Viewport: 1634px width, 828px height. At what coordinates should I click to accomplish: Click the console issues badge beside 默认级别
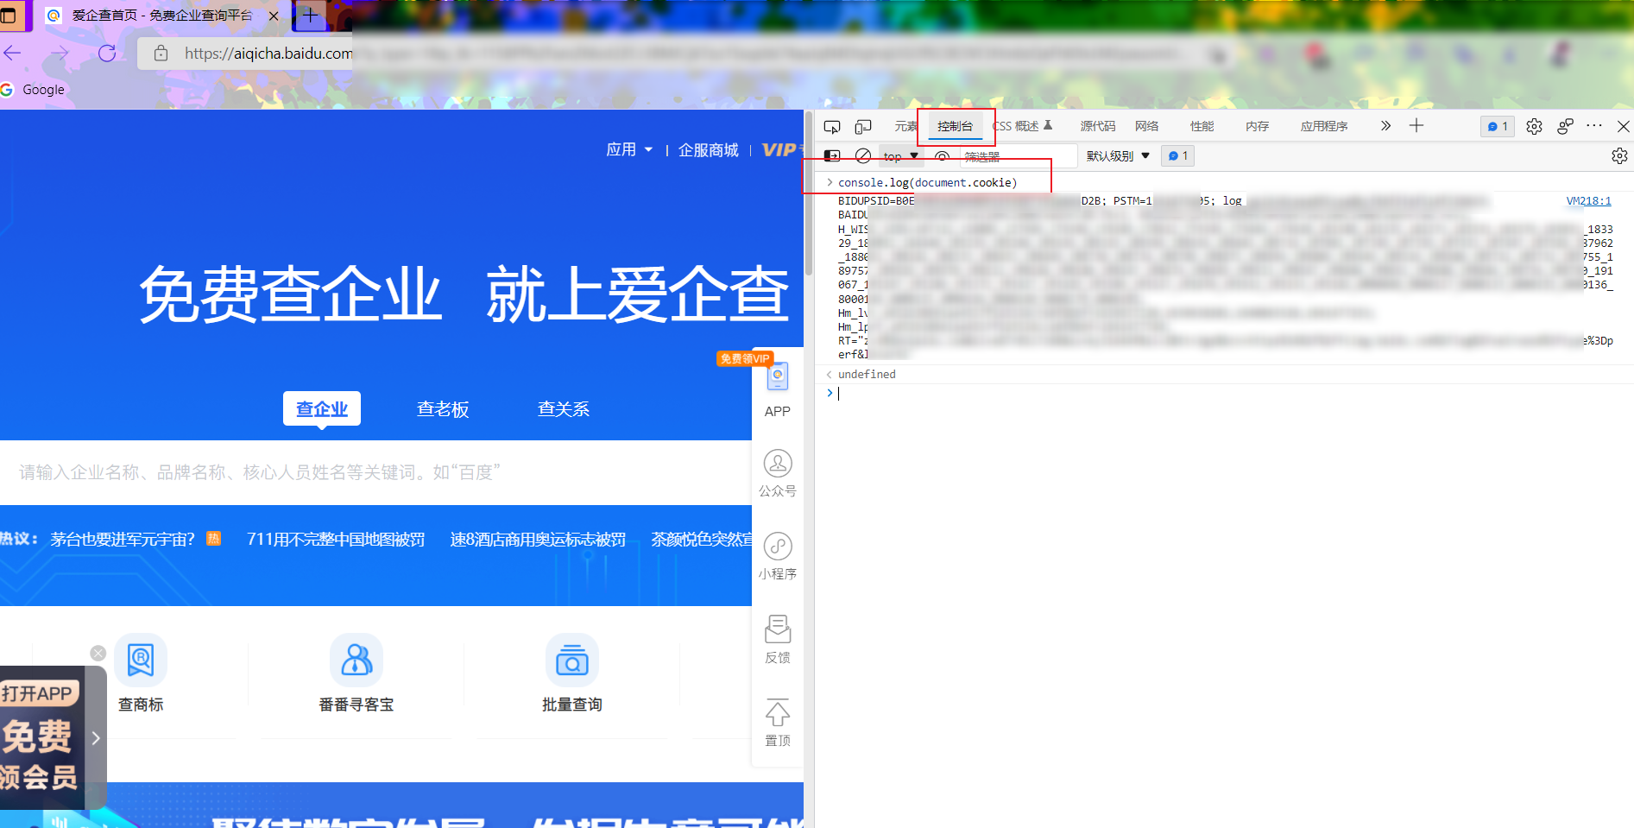(1178, 156)
